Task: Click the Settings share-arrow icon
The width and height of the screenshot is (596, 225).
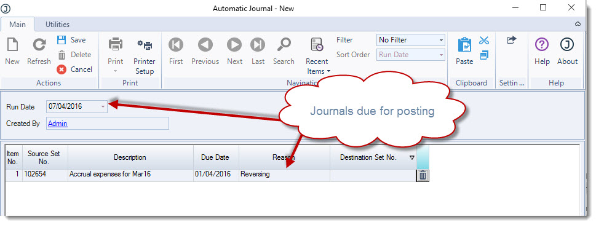Action: point(512,39)
